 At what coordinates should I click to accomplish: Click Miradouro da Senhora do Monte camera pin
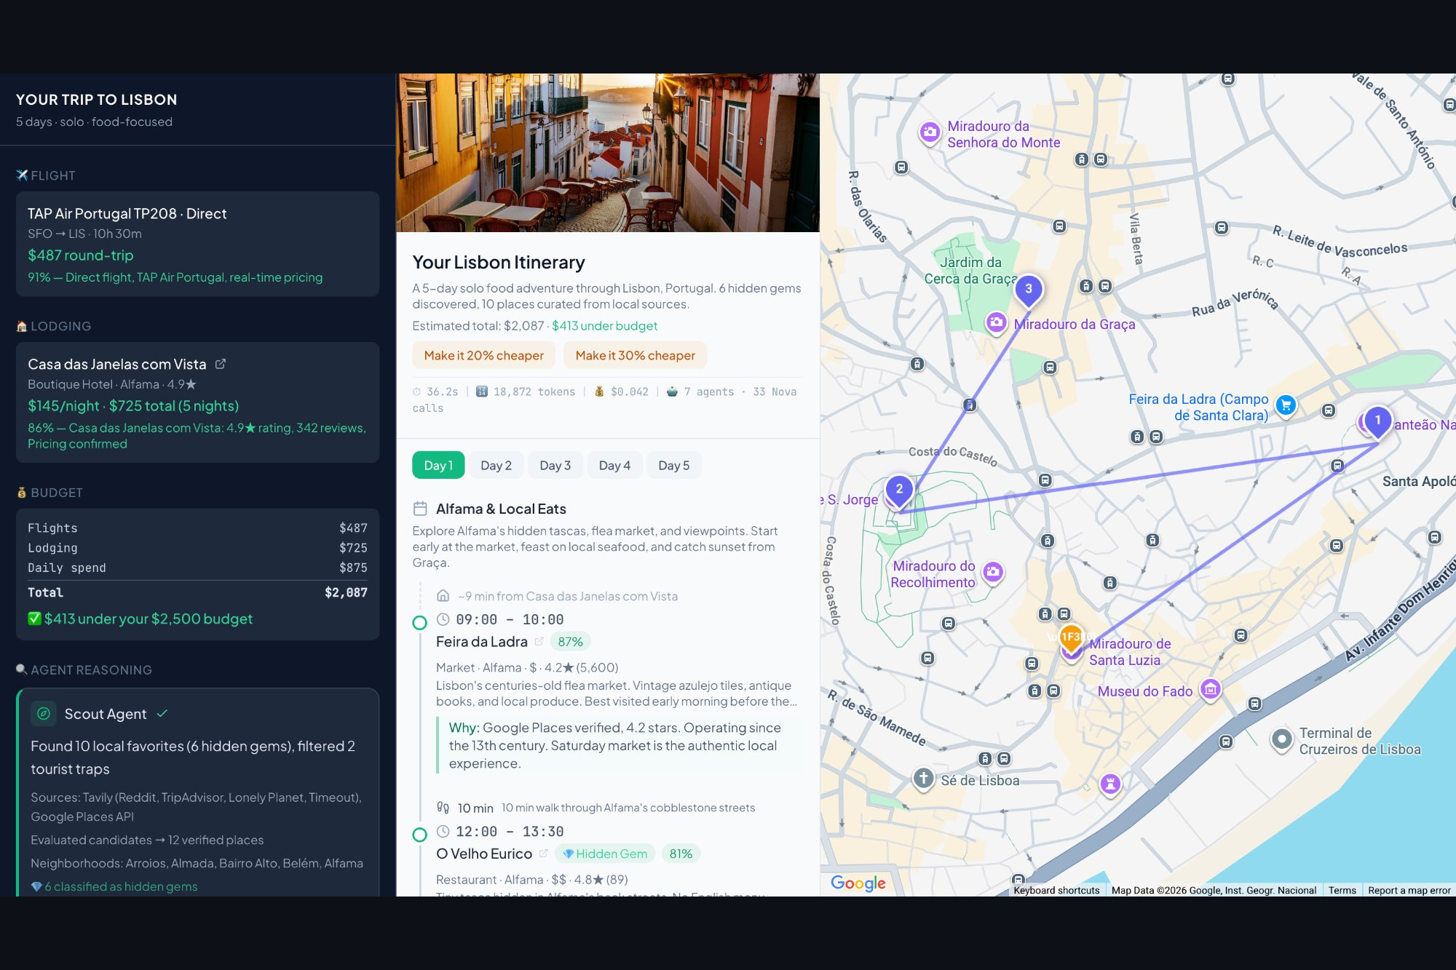(x=930, y=132)
